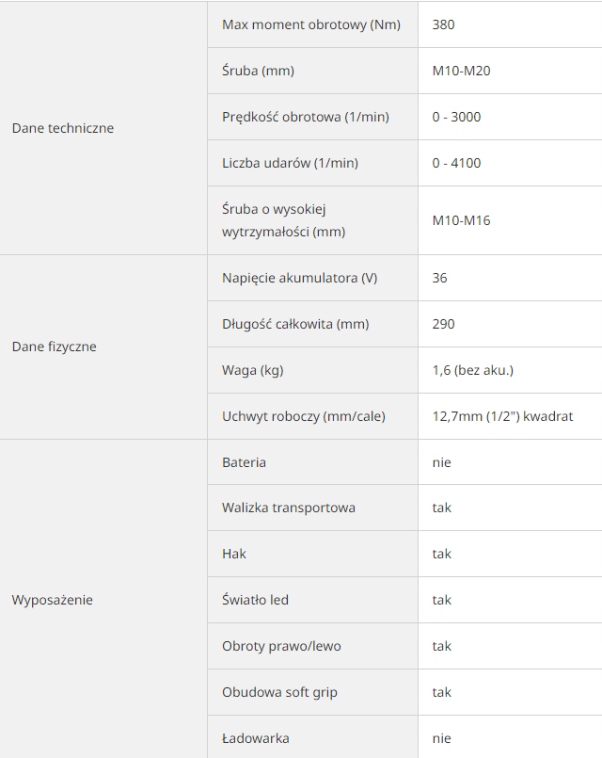Select the 'Max moment obrotowy (Nm)' label
This screenshot has width=602, height=758.
(311, 24)
